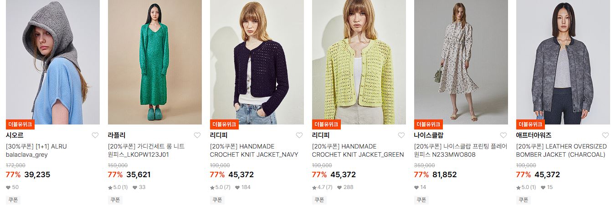Image resolution: width=611 pixels, height=209 pixels.
Task: Toggle wishlist heart for 리디피 navy jacket
Action: point(299,135)
